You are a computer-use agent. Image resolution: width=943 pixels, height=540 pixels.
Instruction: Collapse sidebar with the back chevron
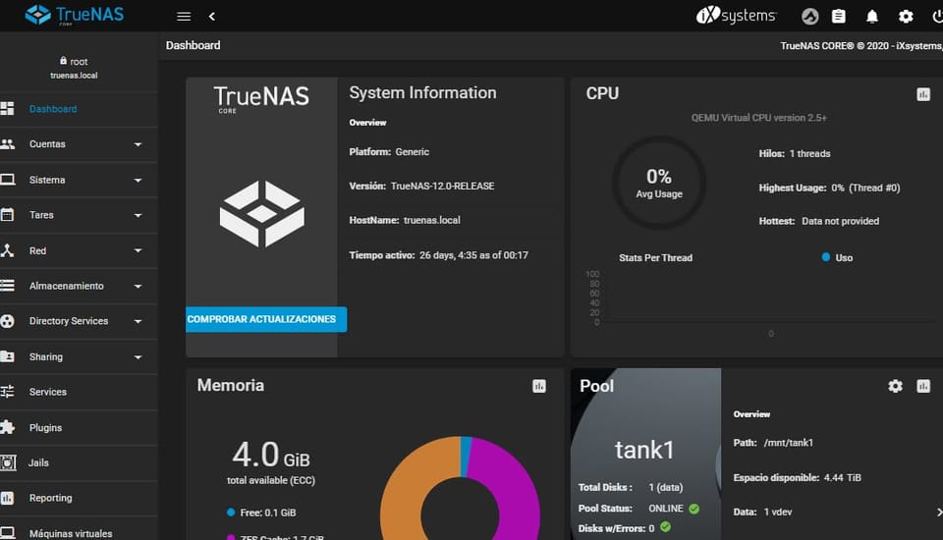[212, 17]
